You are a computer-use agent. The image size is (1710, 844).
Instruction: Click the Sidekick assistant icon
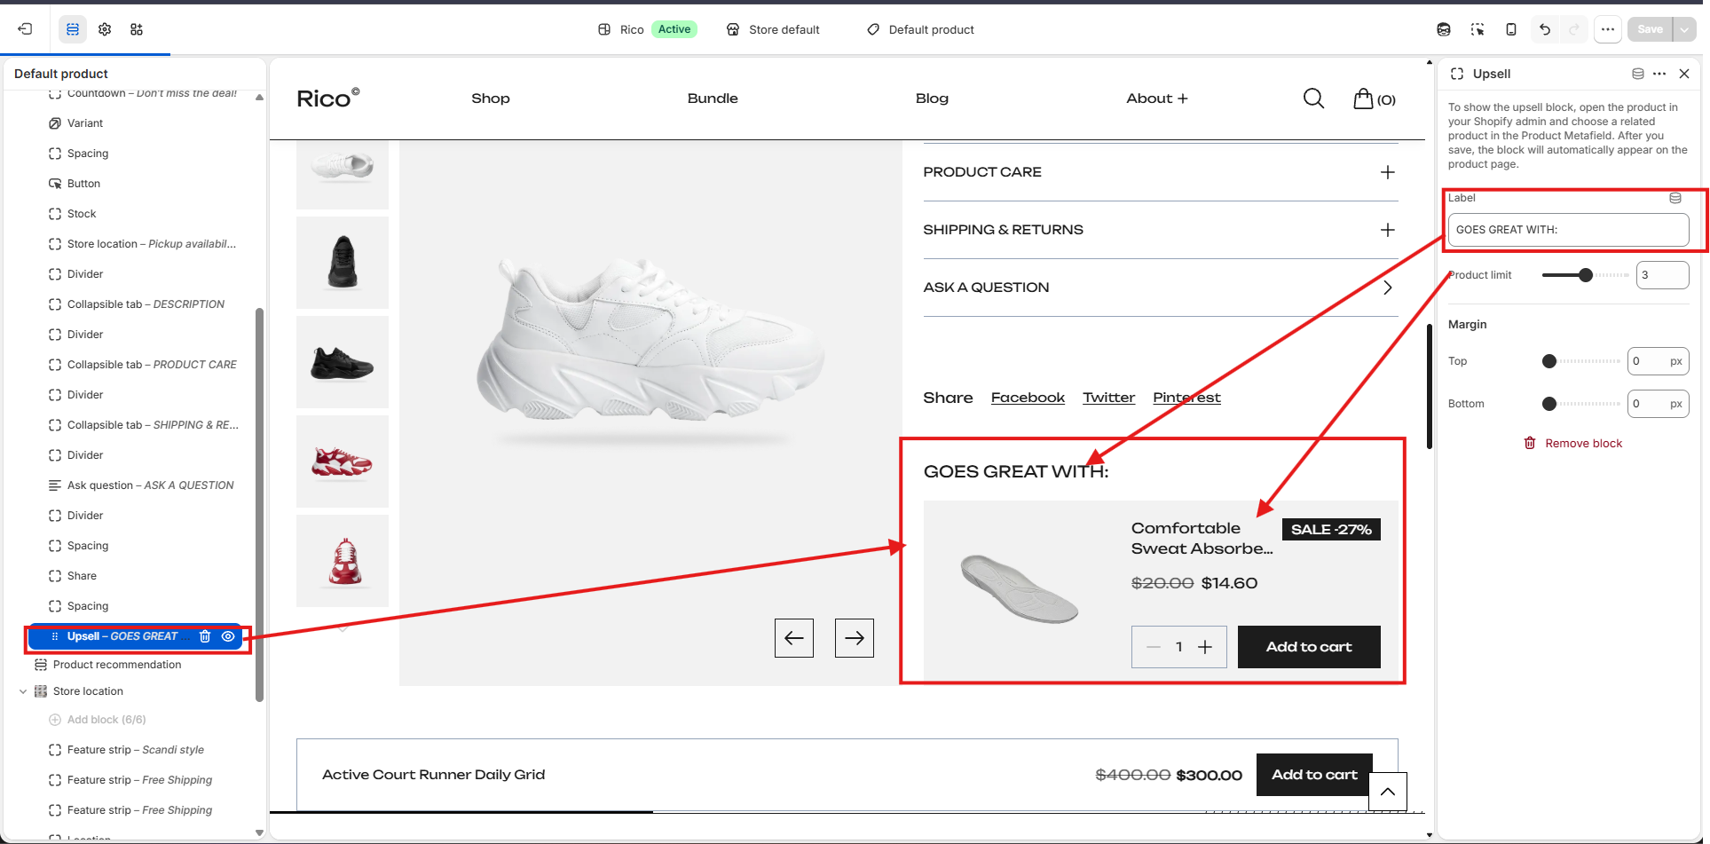point(1444,29)
